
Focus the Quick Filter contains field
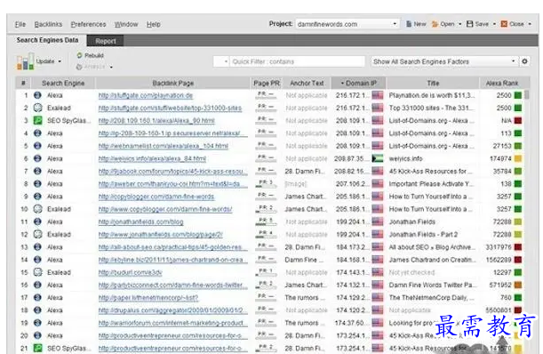(297, 61)
